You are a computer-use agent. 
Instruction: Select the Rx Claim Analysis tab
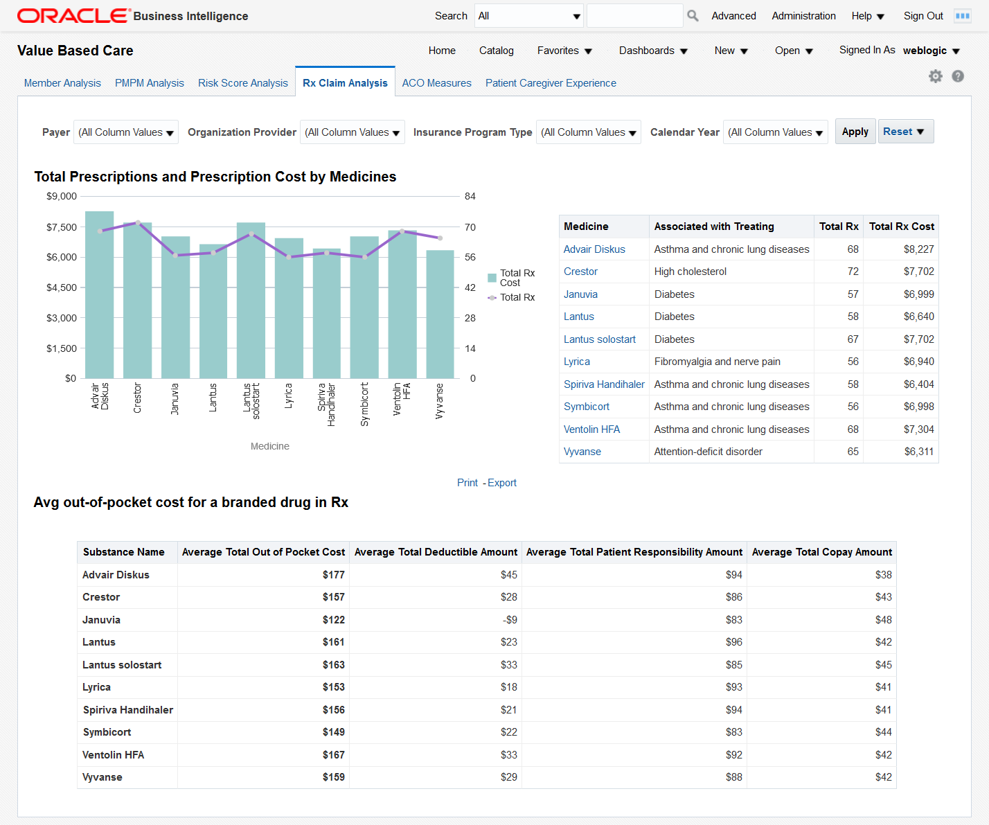click(x=345, y=83)
